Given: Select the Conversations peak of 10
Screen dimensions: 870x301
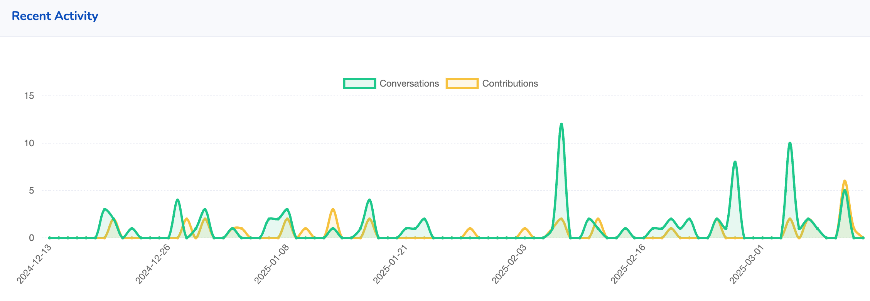Looking at the screenshot, I should (790, 143).
